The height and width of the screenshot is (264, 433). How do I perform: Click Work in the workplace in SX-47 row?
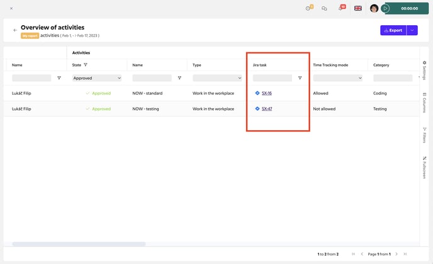pyautogui.click(x=213, y=109)
